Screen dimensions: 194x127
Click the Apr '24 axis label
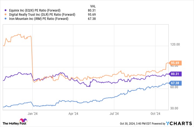(73, 114)
